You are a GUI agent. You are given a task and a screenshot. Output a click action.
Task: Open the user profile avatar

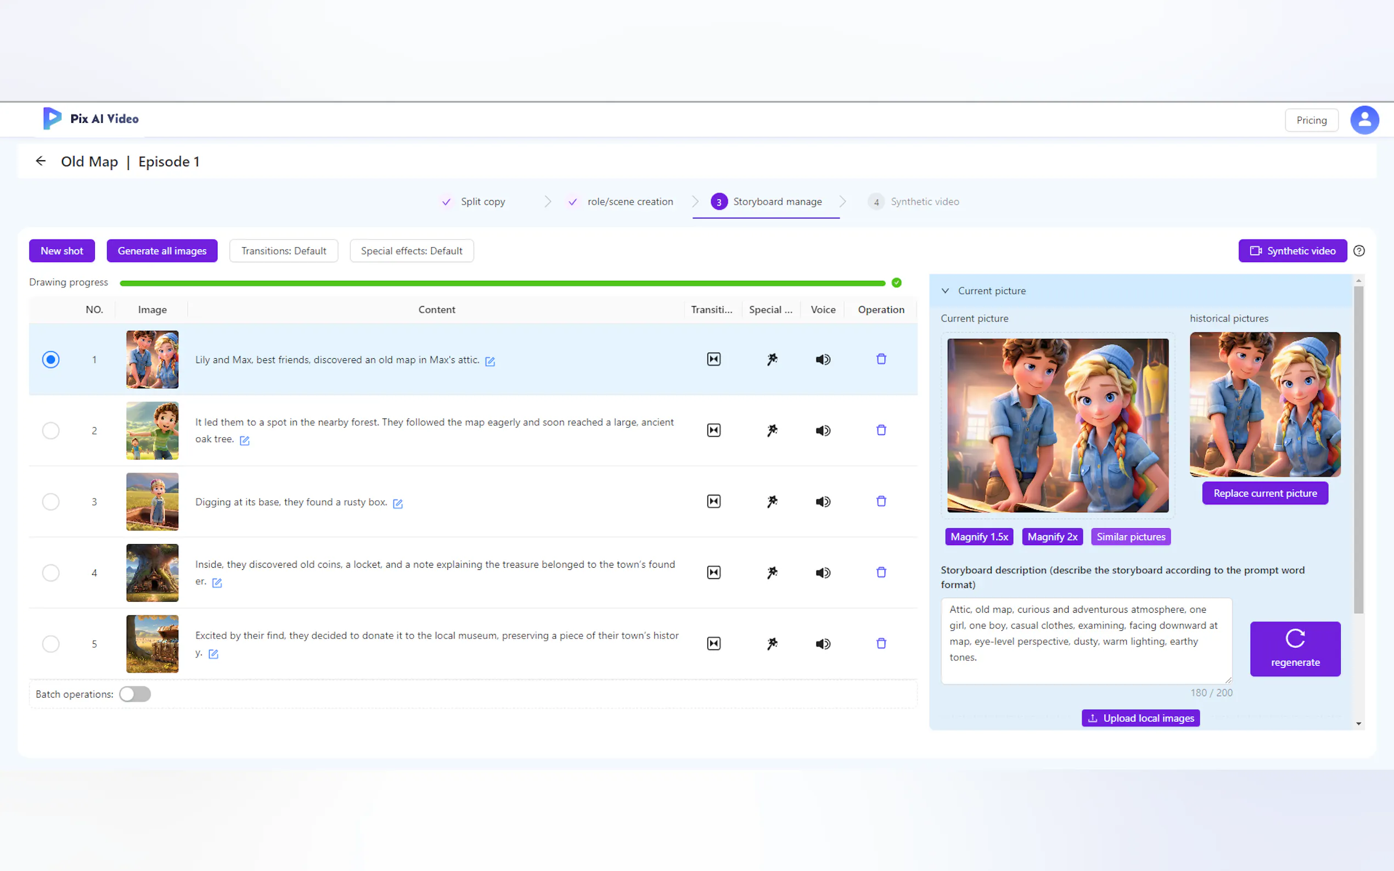pyautogui.click(x=1364, y=121)
